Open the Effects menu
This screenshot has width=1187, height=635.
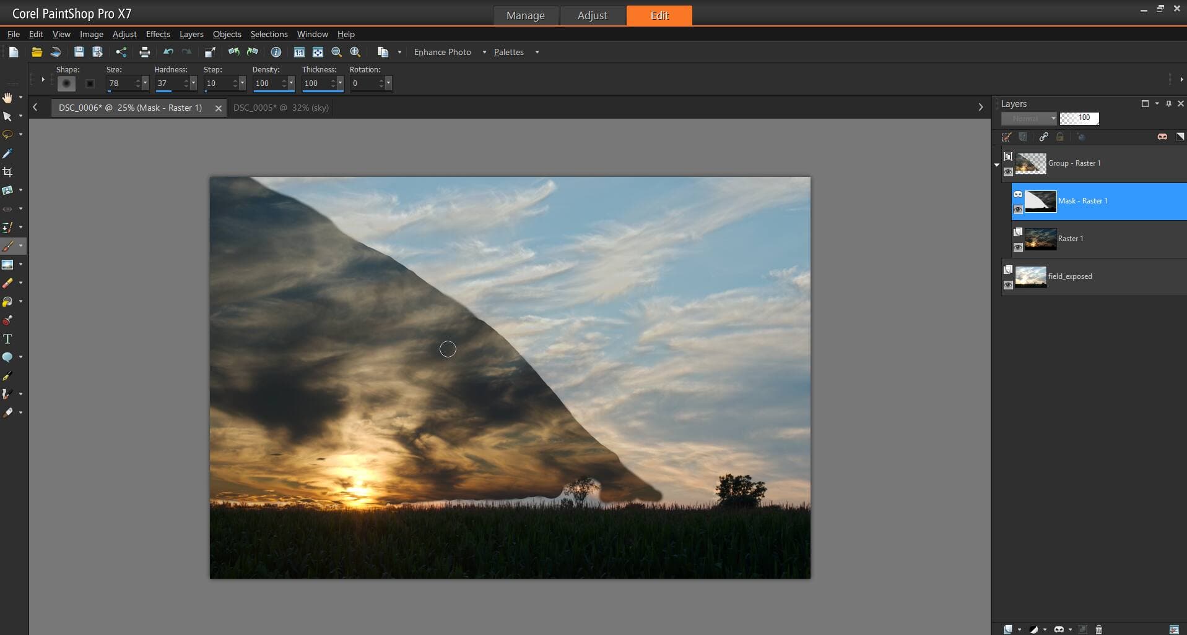pos(158,34)
